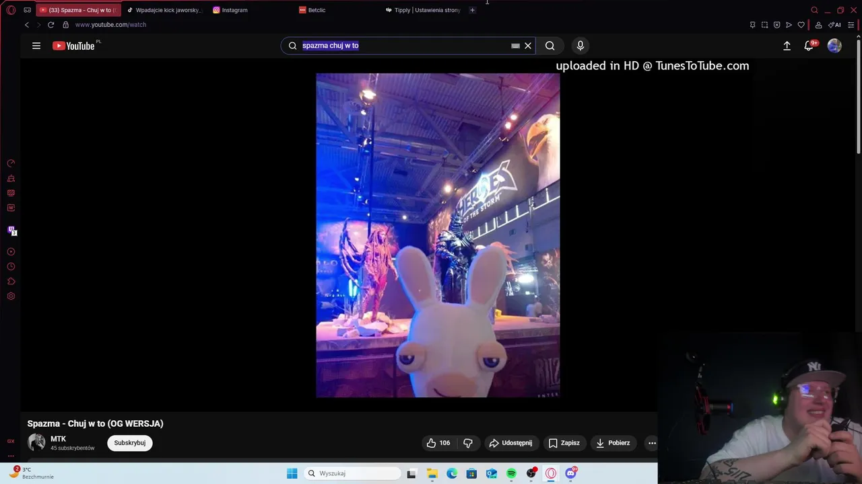
Task: Submit search with magnifier button
Action: (550, 46)
